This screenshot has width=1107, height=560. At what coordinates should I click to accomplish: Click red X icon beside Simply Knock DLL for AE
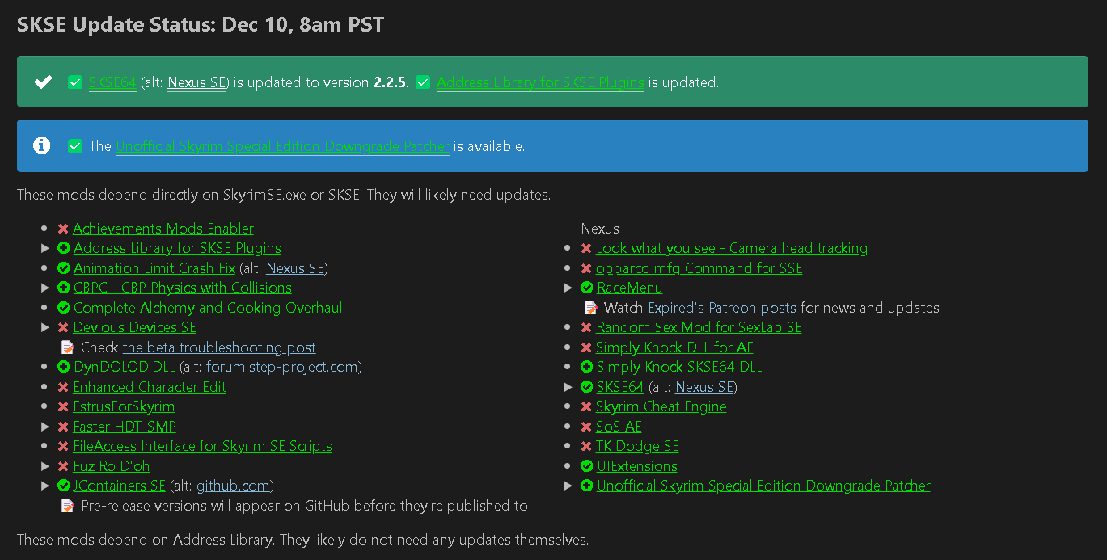tap(586, 347)
